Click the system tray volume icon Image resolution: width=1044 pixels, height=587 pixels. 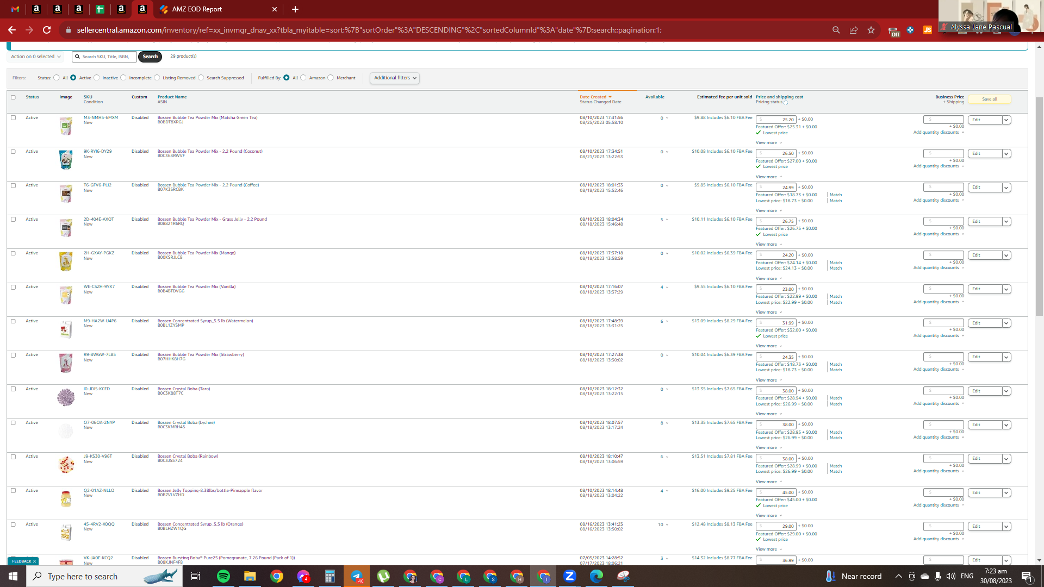tap(950, 576)
